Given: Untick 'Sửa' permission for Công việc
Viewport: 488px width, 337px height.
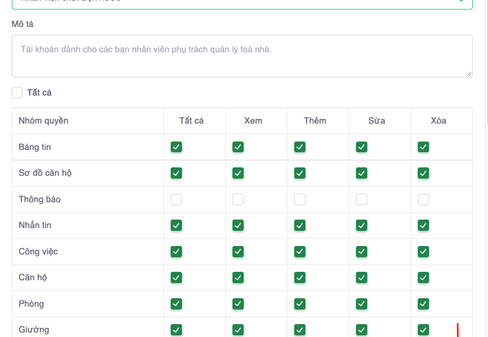Looking at the screenshot, I should [362, 252].
